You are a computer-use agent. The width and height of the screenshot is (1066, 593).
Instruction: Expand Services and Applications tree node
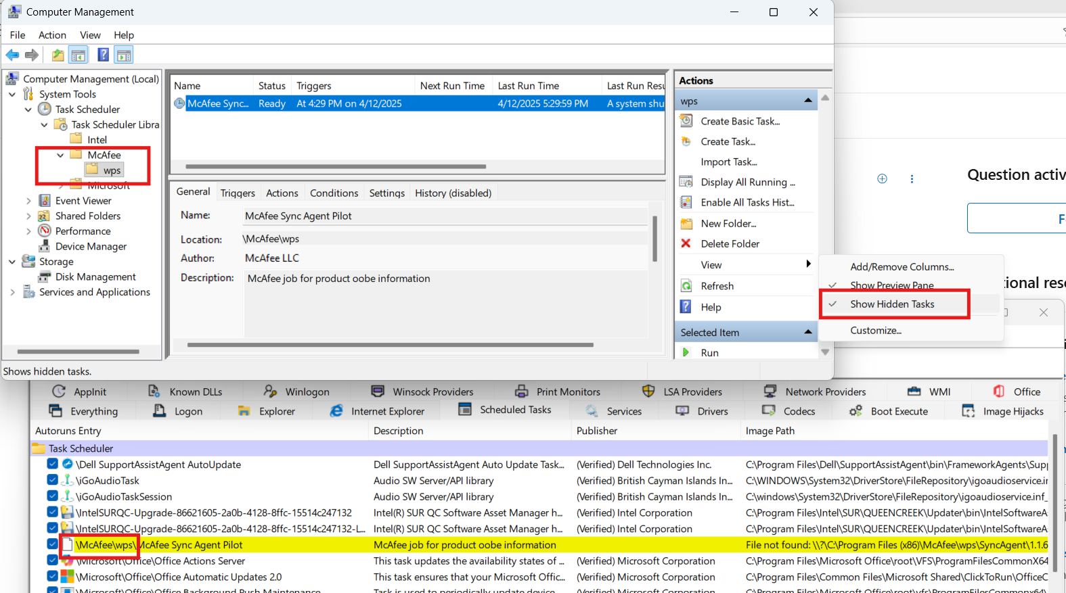12,292
